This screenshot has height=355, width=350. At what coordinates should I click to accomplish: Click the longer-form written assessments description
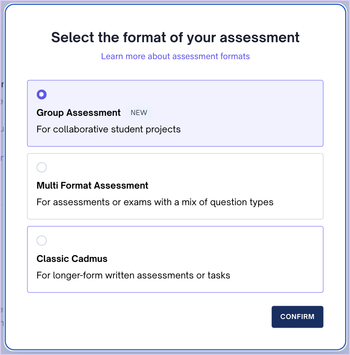point(133,275)
